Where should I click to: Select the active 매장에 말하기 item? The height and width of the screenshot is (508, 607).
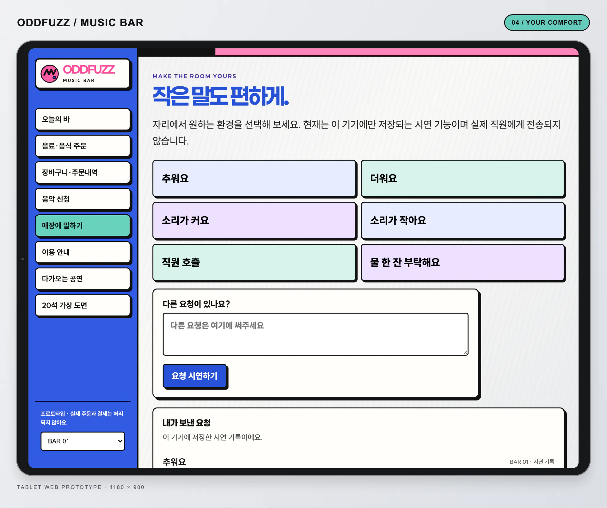[x=83, y=225]
